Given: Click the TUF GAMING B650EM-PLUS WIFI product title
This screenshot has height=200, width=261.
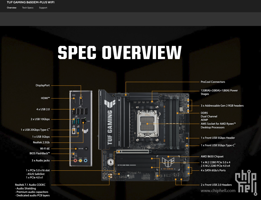Looking at the screenshot, I should pos(31,2).
